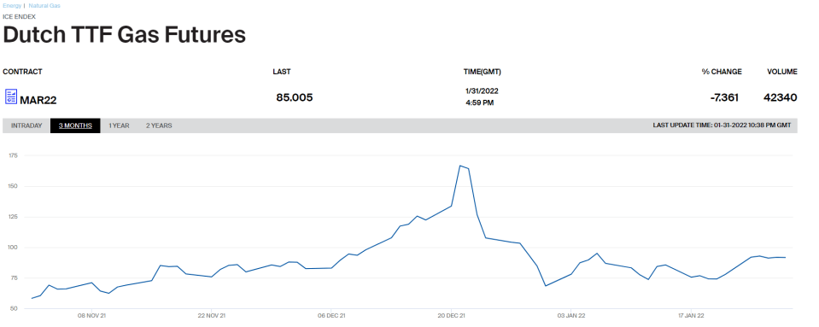Click the Dutch TTF Gas Futures heading
Screen dimensions: 819x327
[125, 34]
